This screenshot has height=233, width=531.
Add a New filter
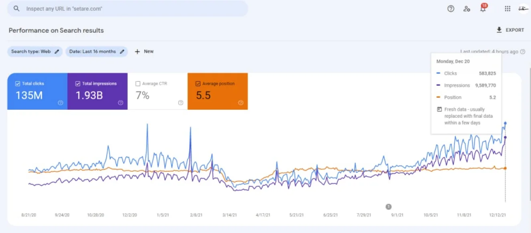pos(144,52)
